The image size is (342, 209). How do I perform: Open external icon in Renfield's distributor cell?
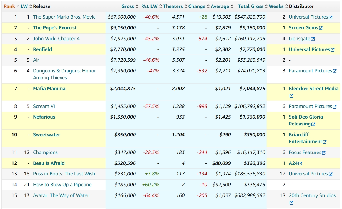[332, 50]
